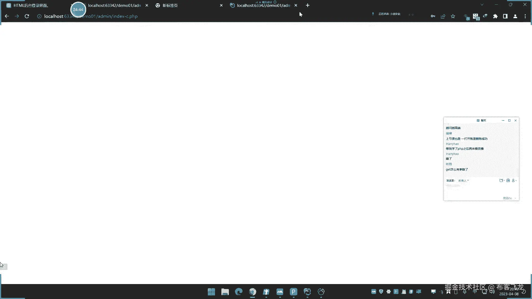Click the share page icon
The height and width of the screenshot is (299, 532).
coord(443,16)
